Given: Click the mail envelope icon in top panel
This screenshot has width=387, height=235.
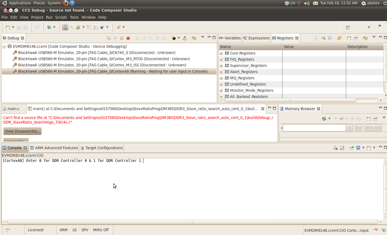Looking at the screenshot, I should pyautogui.click(x=316, y=3).
